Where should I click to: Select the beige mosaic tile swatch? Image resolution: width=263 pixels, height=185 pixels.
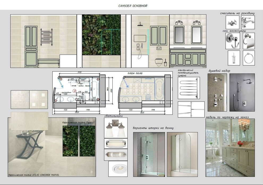[20, 99]
